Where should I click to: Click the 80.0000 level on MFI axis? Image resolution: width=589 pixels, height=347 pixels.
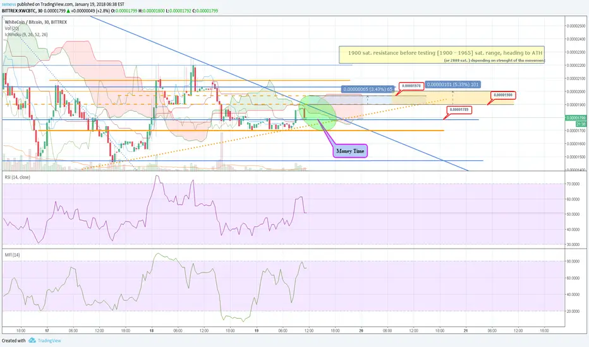pos(573,261)
